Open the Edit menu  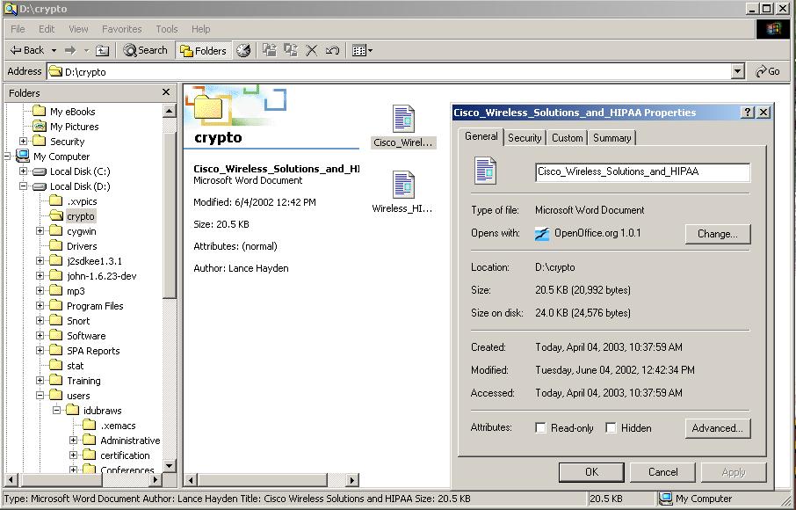(x=47, y=29)
